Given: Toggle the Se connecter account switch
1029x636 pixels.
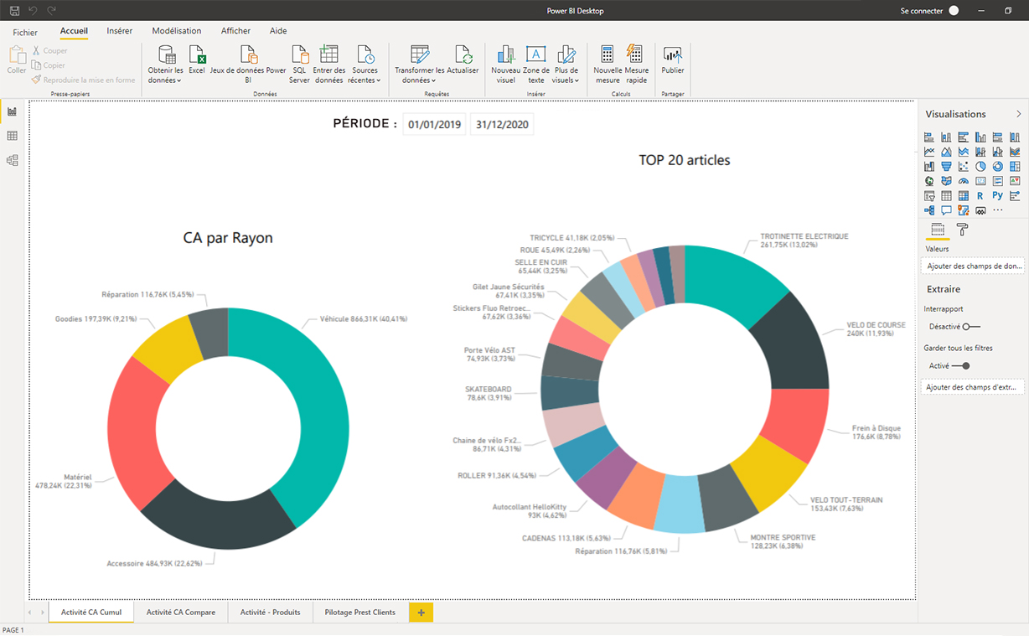Looking at the screenshot, I should [x=954, y=11].
